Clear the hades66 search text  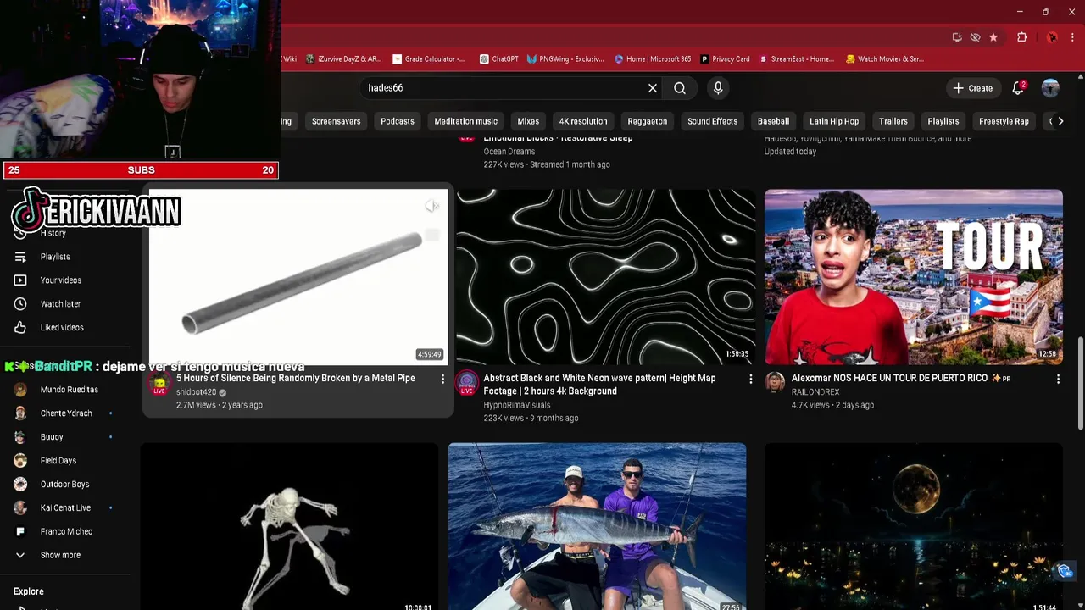tap(653, 88)
